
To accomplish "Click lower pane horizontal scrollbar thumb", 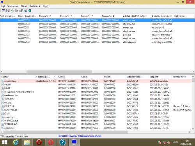I will [66, 132].
